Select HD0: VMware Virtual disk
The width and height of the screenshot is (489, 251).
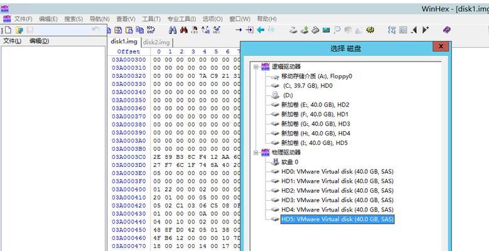(x=337, y=171)
